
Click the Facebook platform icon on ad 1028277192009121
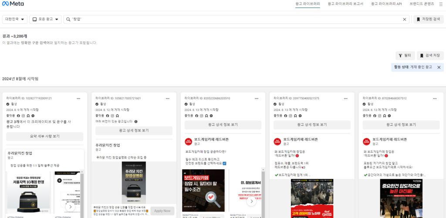[18, 116]
